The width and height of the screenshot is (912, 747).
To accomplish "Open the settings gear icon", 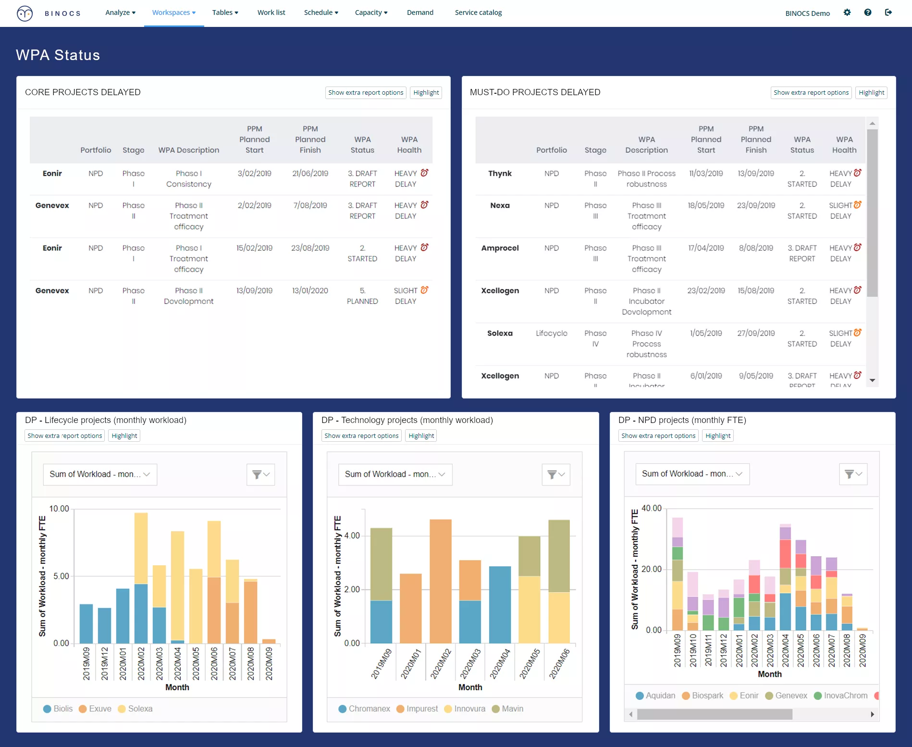I will (x=847, y=12).
